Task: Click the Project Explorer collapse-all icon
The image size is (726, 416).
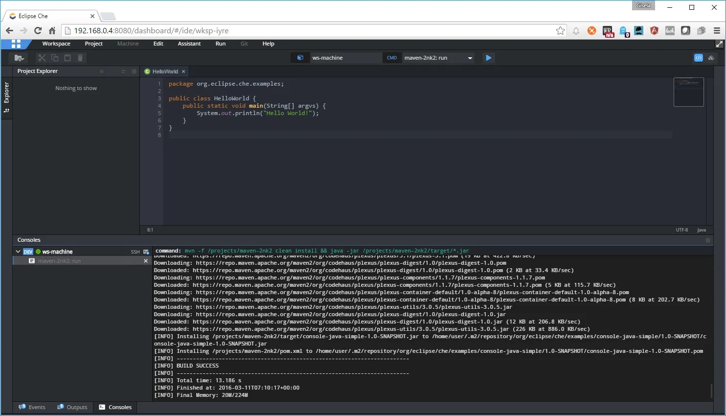Action: point(102,71)
